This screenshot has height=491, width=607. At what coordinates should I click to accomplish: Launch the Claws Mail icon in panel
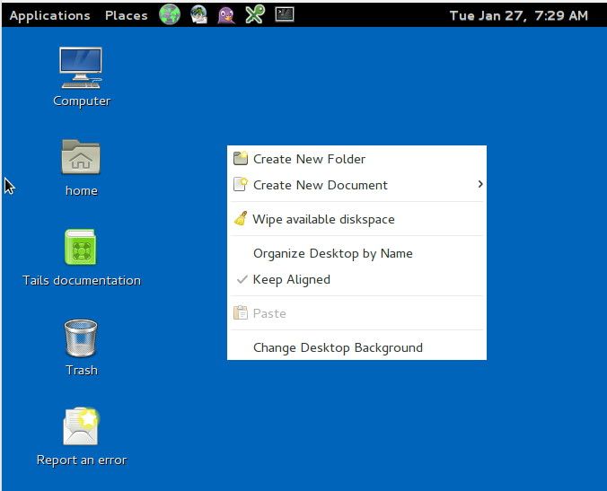pyautogui.click(x=199, y=14)
